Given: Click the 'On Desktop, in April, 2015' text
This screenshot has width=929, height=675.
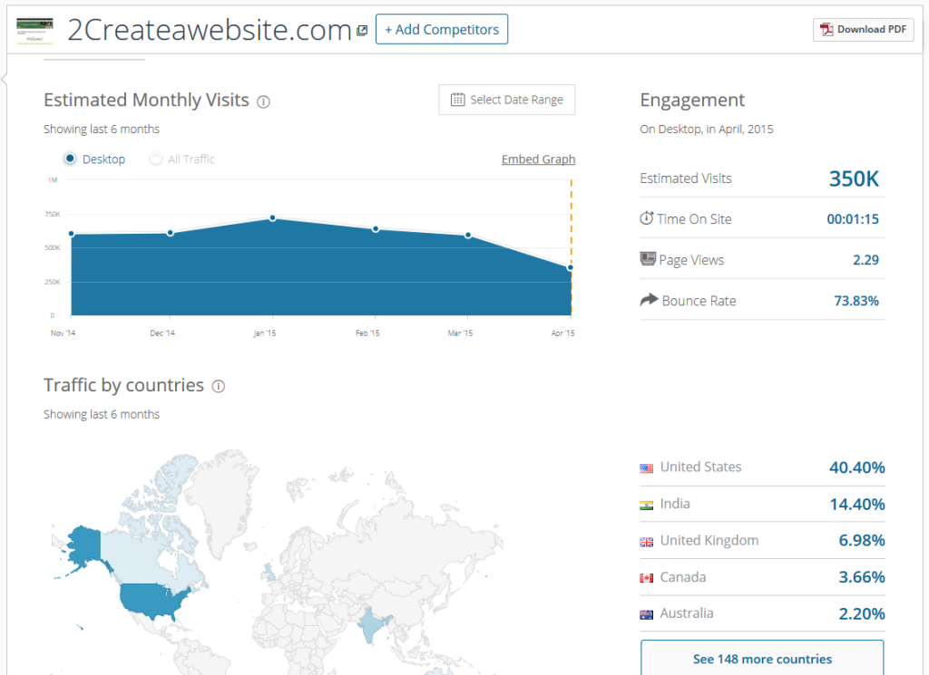Looking at the screenshot, I should 706,129.
